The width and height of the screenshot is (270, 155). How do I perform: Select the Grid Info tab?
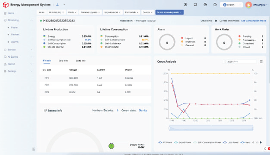click(63, 61)
